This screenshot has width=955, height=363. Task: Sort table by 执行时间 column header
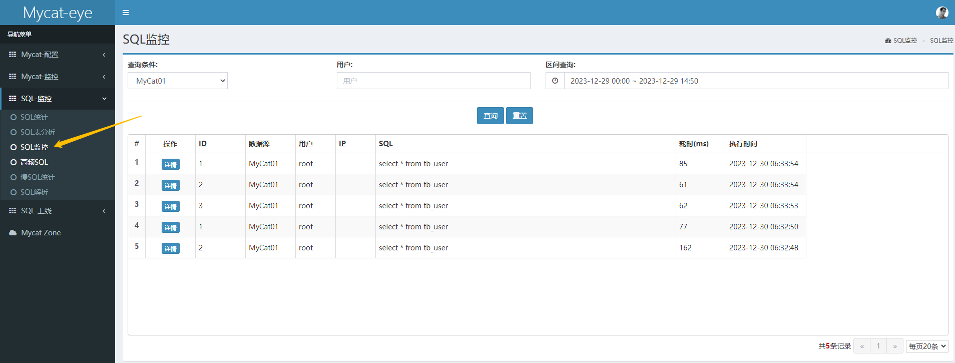click(x=743, y=144)
